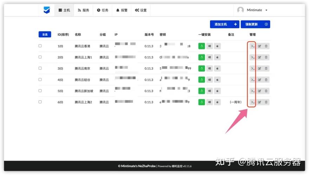
Task: Edit the 腾讯云上海1 host
Action: tap(259, 57)
